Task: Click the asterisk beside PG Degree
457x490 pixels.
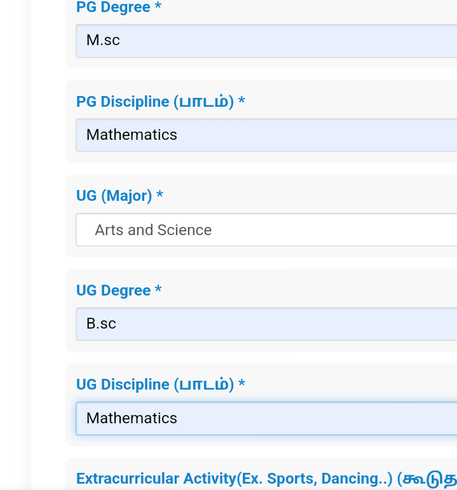Action: [158, 8]
